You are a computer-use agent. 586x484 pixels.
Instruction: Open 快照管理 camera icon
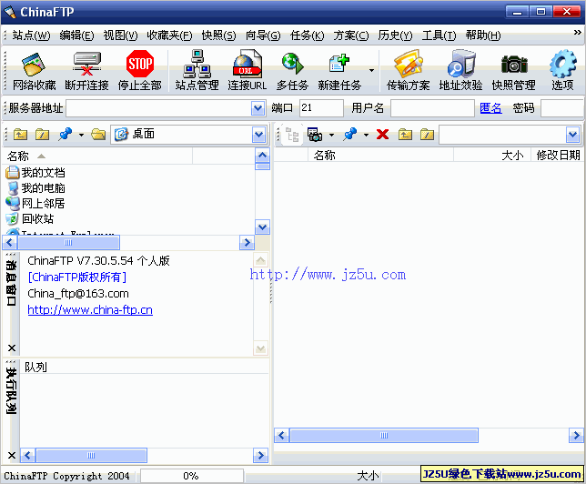coord(513,71)
